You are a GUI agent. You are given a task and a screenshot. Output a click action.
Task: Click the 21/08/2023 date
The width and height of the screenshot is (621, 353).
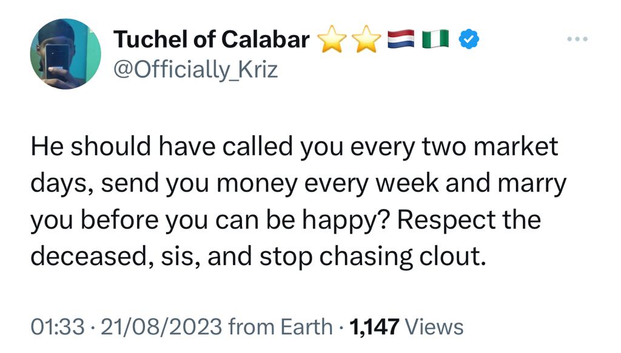161,327
